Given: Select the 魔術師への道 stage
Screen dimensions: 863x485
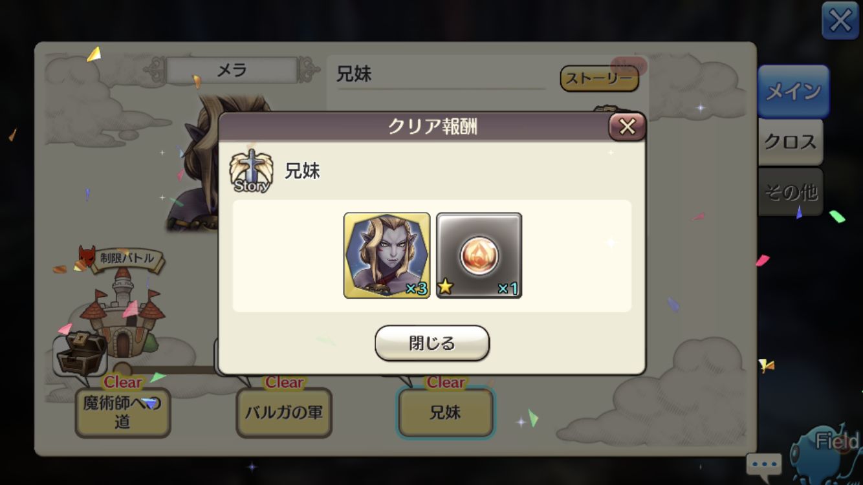Looking at the screenshot, I should coord(123,413).
